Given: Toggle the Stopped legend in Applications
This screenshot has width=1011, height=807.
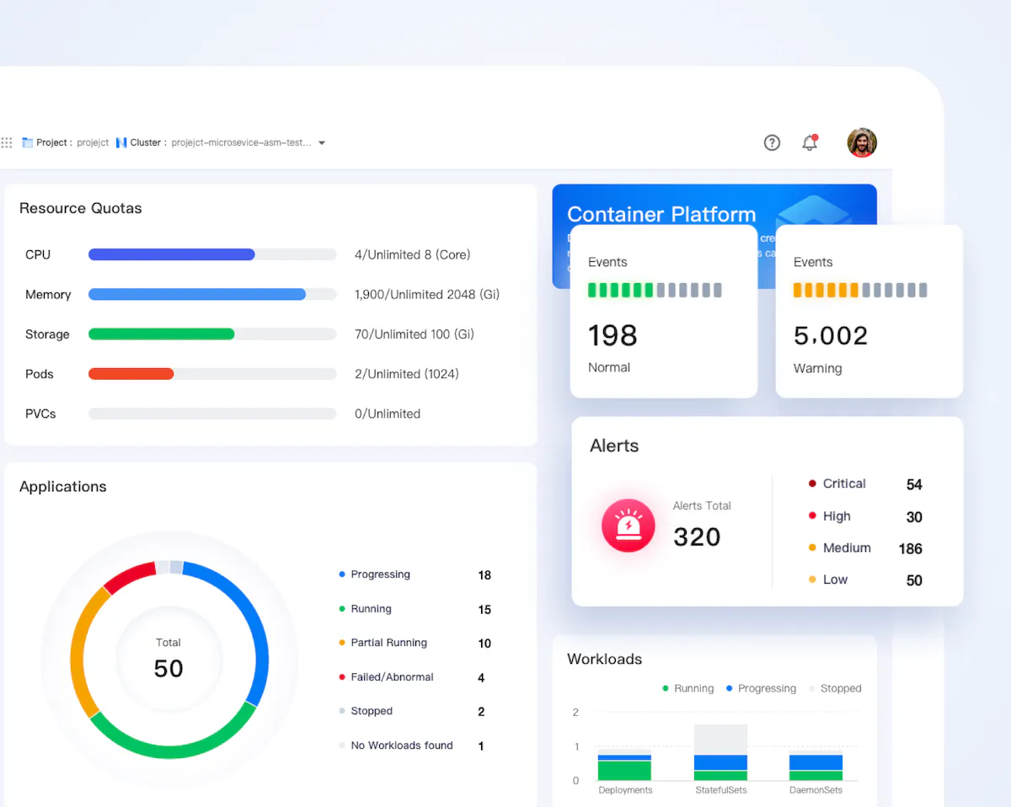Looking at the screenshot, I should 366,711.
